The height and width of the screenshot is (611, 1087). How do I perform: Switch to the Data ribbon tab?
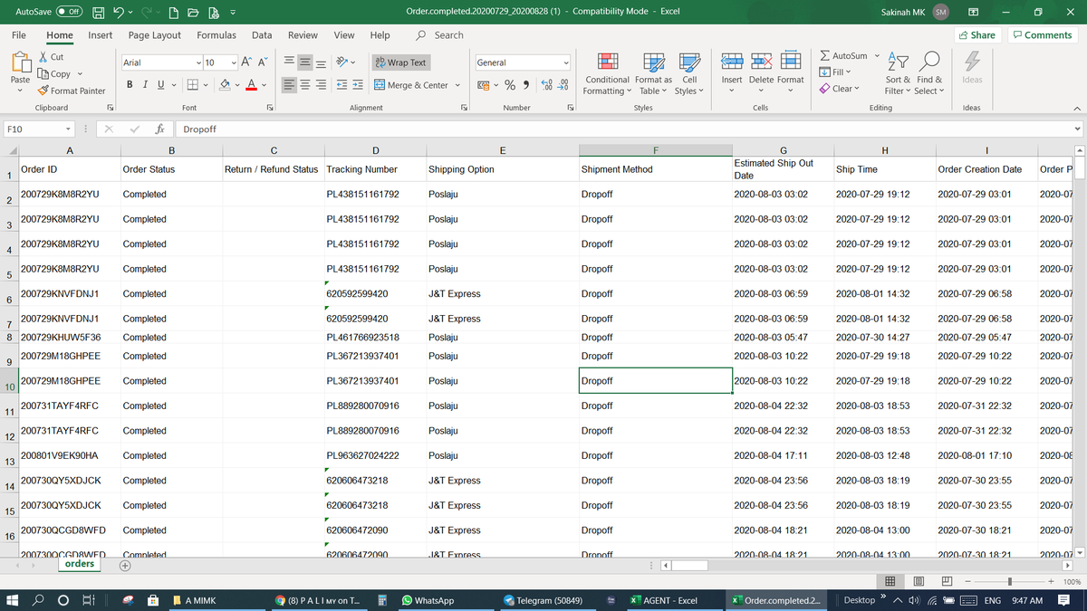coord(262,35)
